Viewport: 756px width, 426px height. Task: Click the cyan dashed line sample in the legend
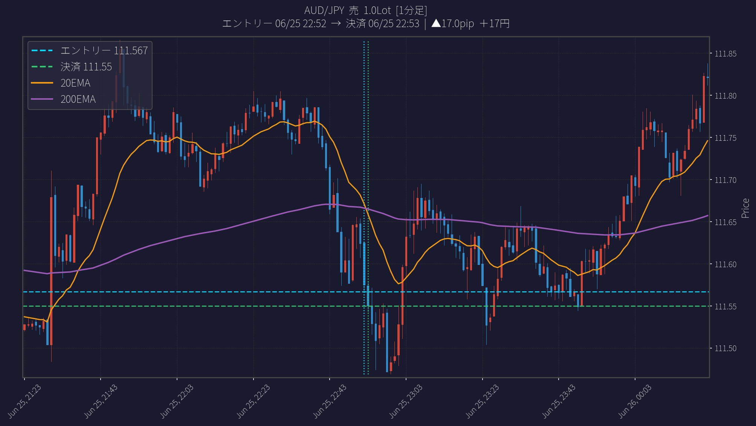[x=42, y=50]
